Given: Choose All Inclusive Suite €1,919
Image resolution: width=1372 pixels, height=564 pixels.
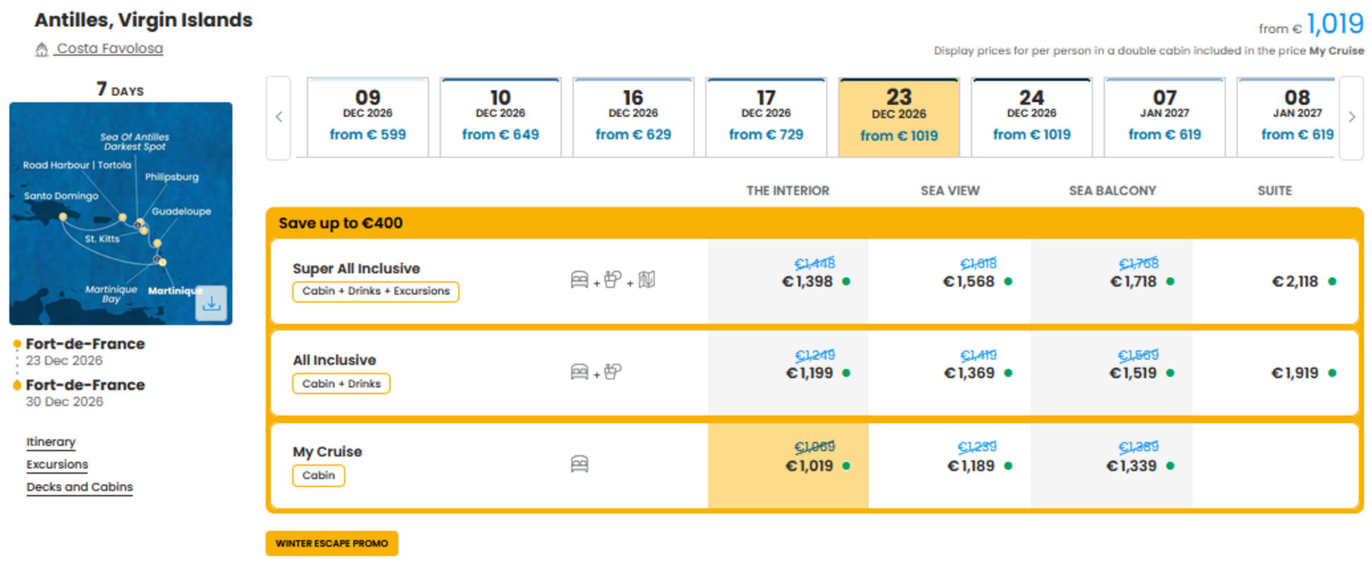Looking at the screenshot, I should pos(1275,373).
